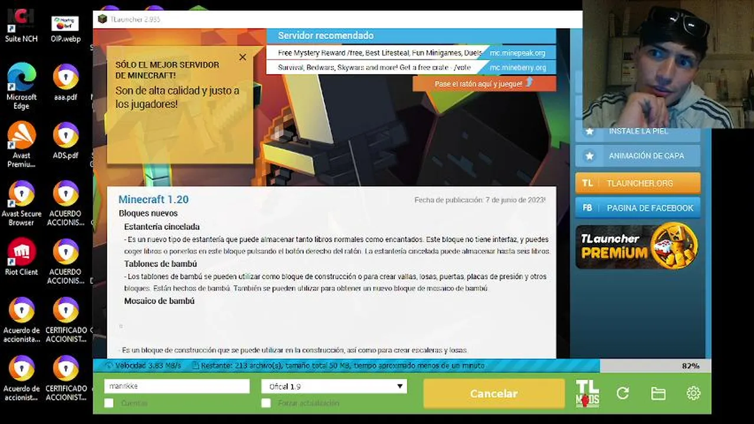Open the OIP.webp file on desktop
Viewport: 754px width, 424px height.
pos(65,29)
